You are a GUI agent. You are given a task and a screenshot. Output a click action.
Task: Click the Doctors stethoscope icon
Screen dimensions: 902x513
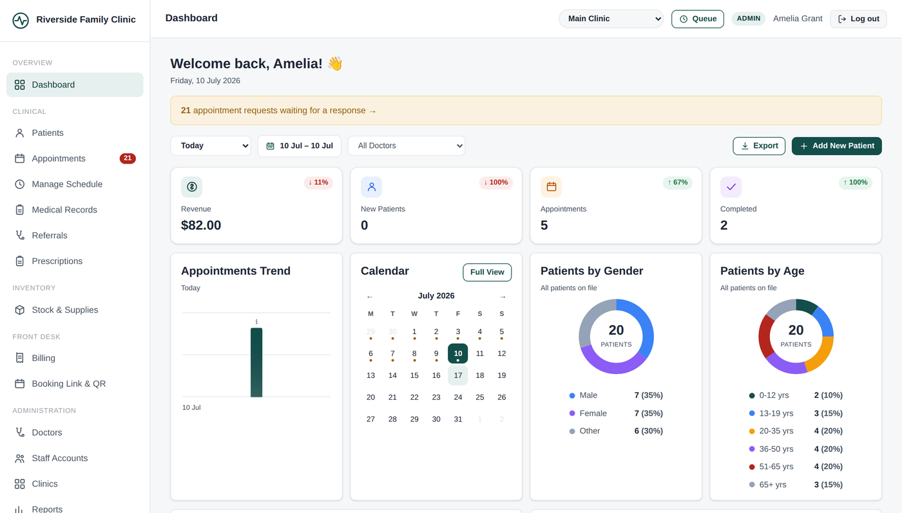pos(20,433)
